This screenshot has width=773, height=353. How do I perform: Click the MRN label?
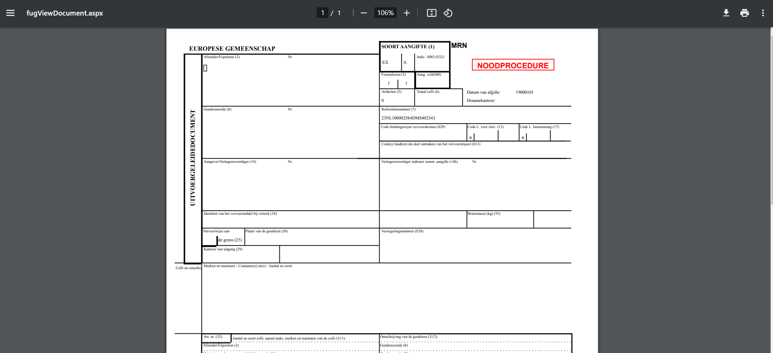(459, 45)
